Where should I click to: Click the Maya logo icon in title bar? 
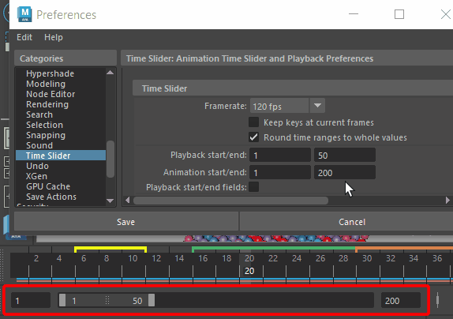pos(24,14)
